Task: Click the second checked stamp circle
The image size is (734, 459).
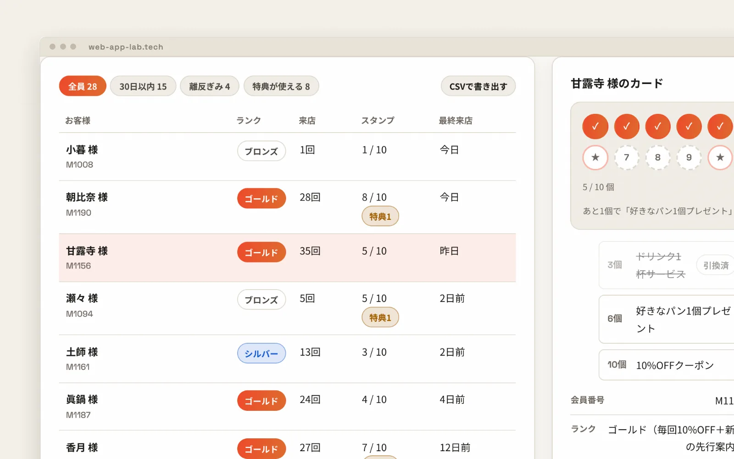Action: click(x=627, y=126)
